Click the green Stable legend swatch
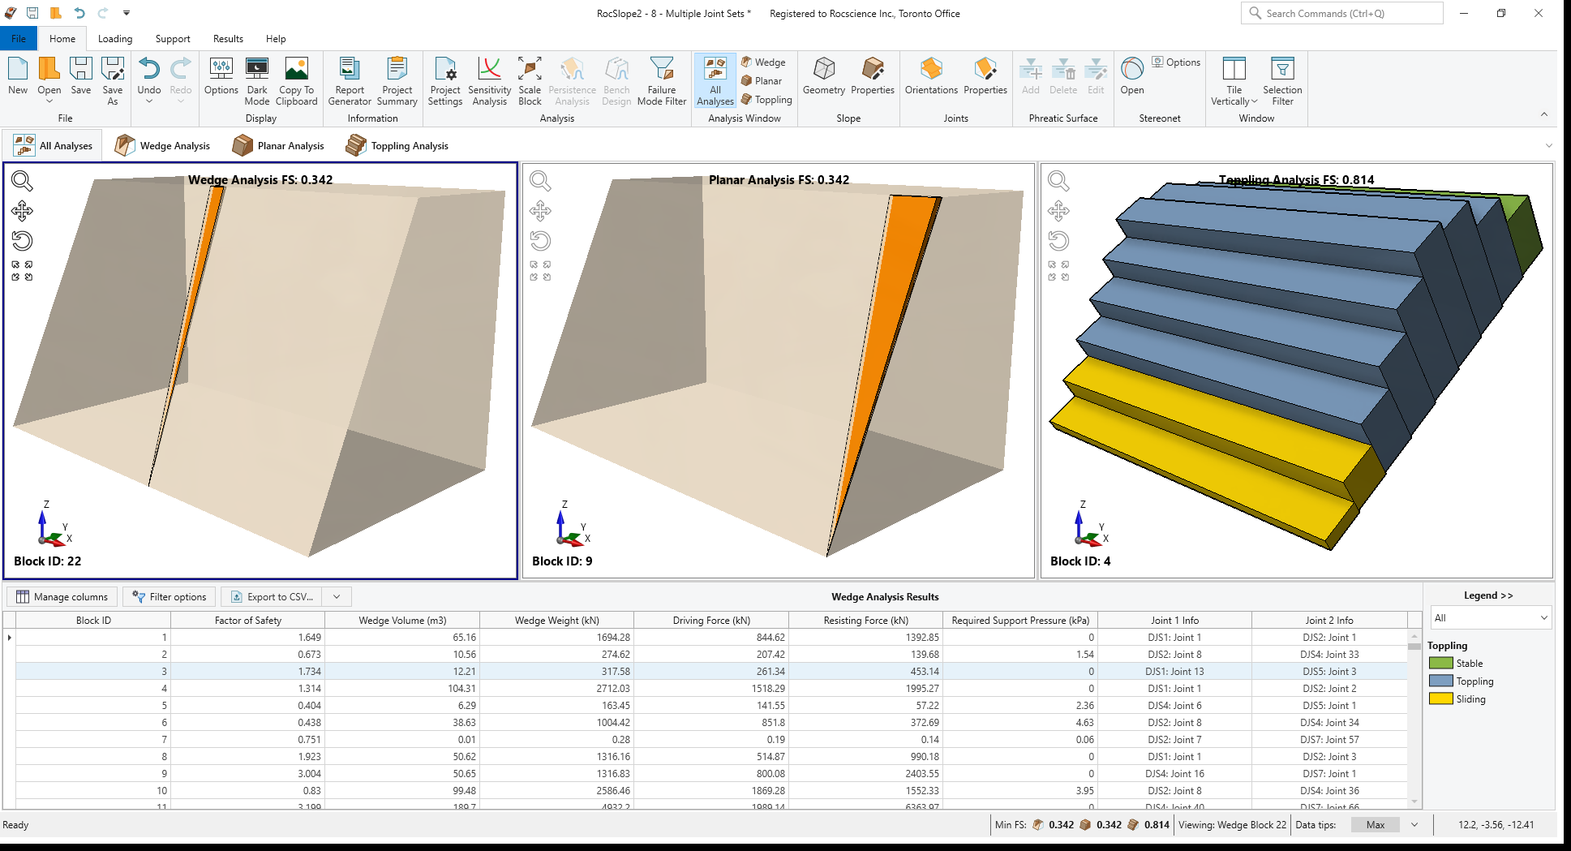The width and height of the screenshot is (1571, 851). pyautogui.click(x=1440, y=664)
